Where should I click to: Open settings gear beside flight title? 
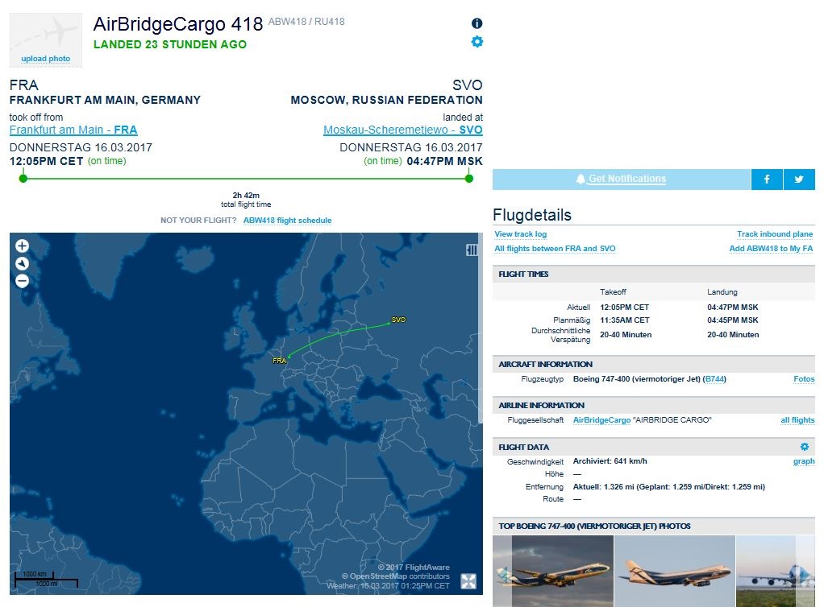tap(477, 42)
